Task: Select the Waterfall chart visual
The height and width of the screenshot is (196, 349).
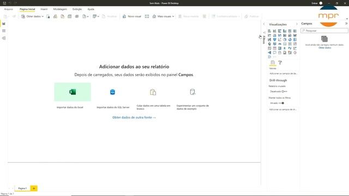Action: point(269,40)
